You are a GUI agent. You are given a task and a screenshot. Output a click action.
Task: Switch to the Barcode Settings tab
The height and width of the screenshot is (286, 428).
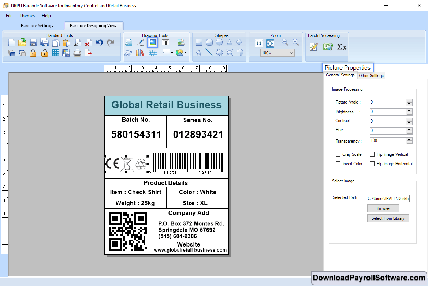(37, 26)
